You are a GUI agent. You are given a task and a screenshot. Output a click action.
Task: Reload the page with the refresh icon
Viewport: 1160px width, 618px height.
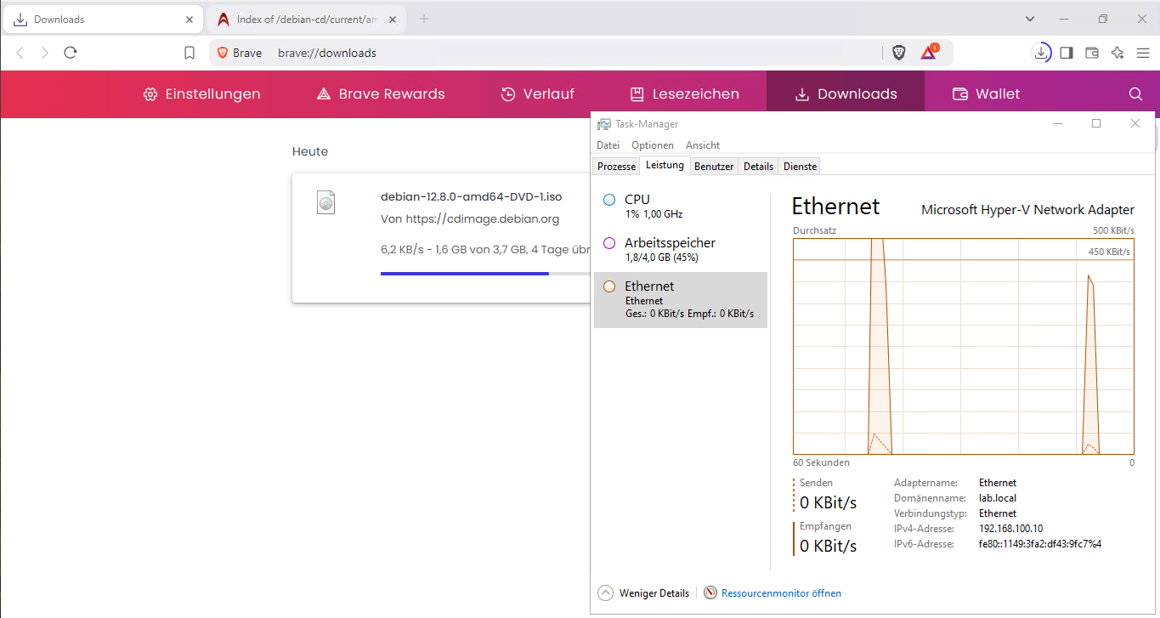pyautogui.click(x=71, y=53)
